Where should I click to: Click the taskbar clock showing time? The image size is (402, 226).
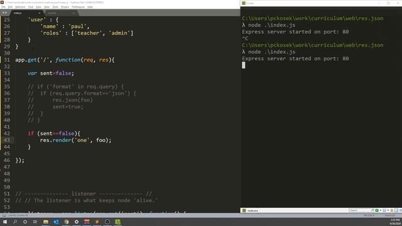pyautogui.click(x=395, y=222)
